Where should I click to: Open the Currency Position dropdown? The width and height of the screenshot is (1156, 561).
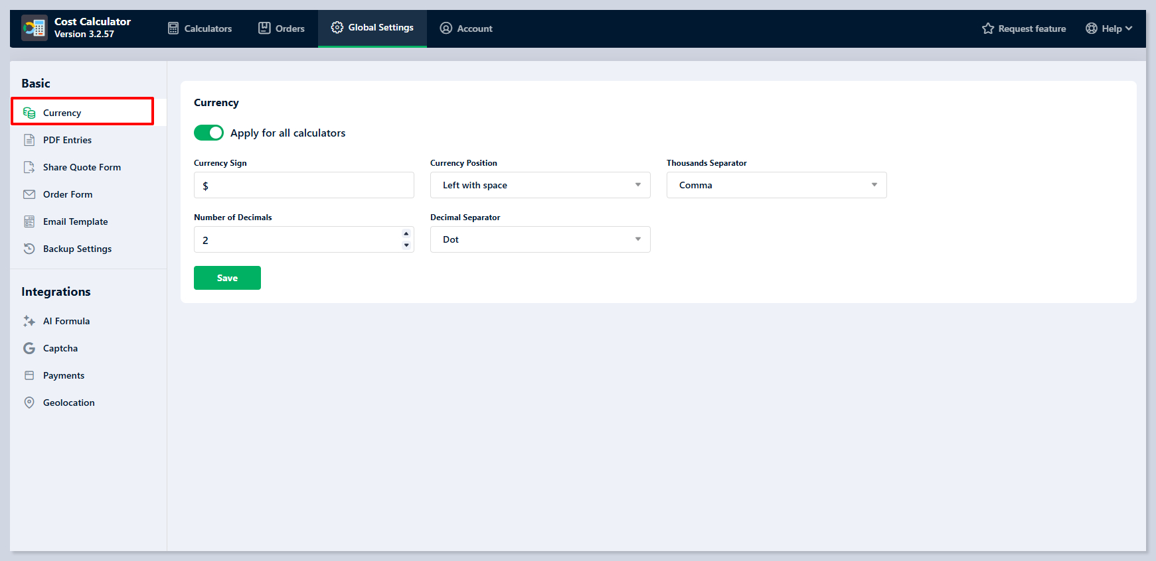[540, 185]
